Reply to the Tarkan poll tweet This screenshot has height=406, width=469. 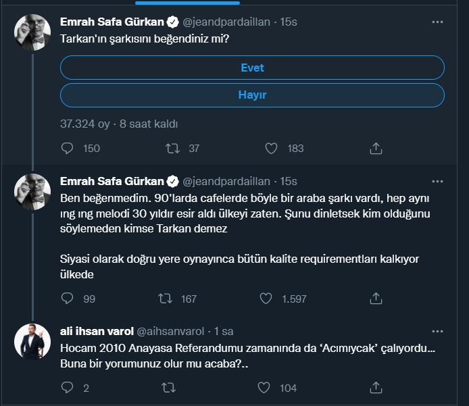tap(67, 149)
